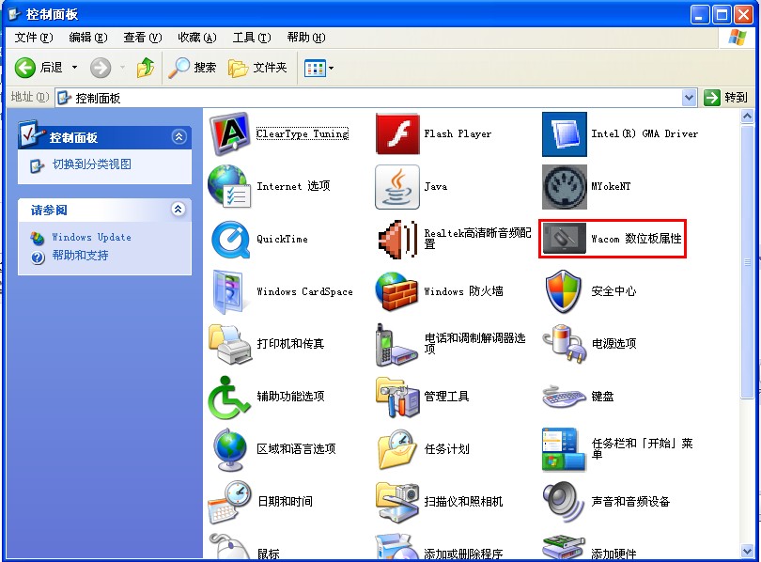Collapse the 控制面板 sidebar panel

coord(179,137)
